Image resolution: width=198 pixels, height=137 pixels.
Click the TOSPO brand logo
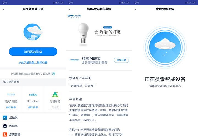[x=74, y=16]
